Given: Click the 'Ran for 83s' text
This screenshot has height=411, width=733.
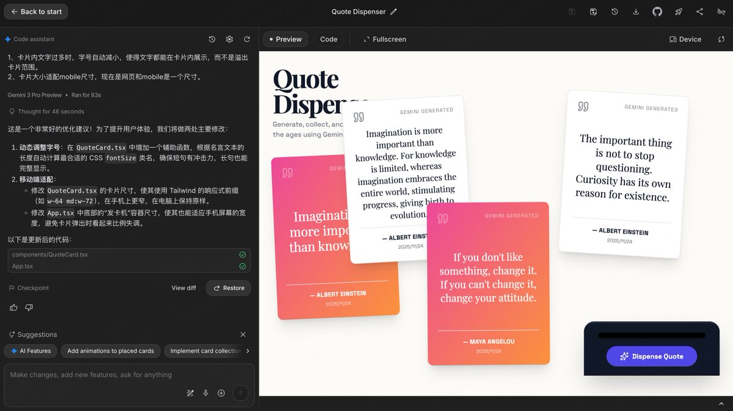Looking at the screenshot, I should (x=86, y=95).
